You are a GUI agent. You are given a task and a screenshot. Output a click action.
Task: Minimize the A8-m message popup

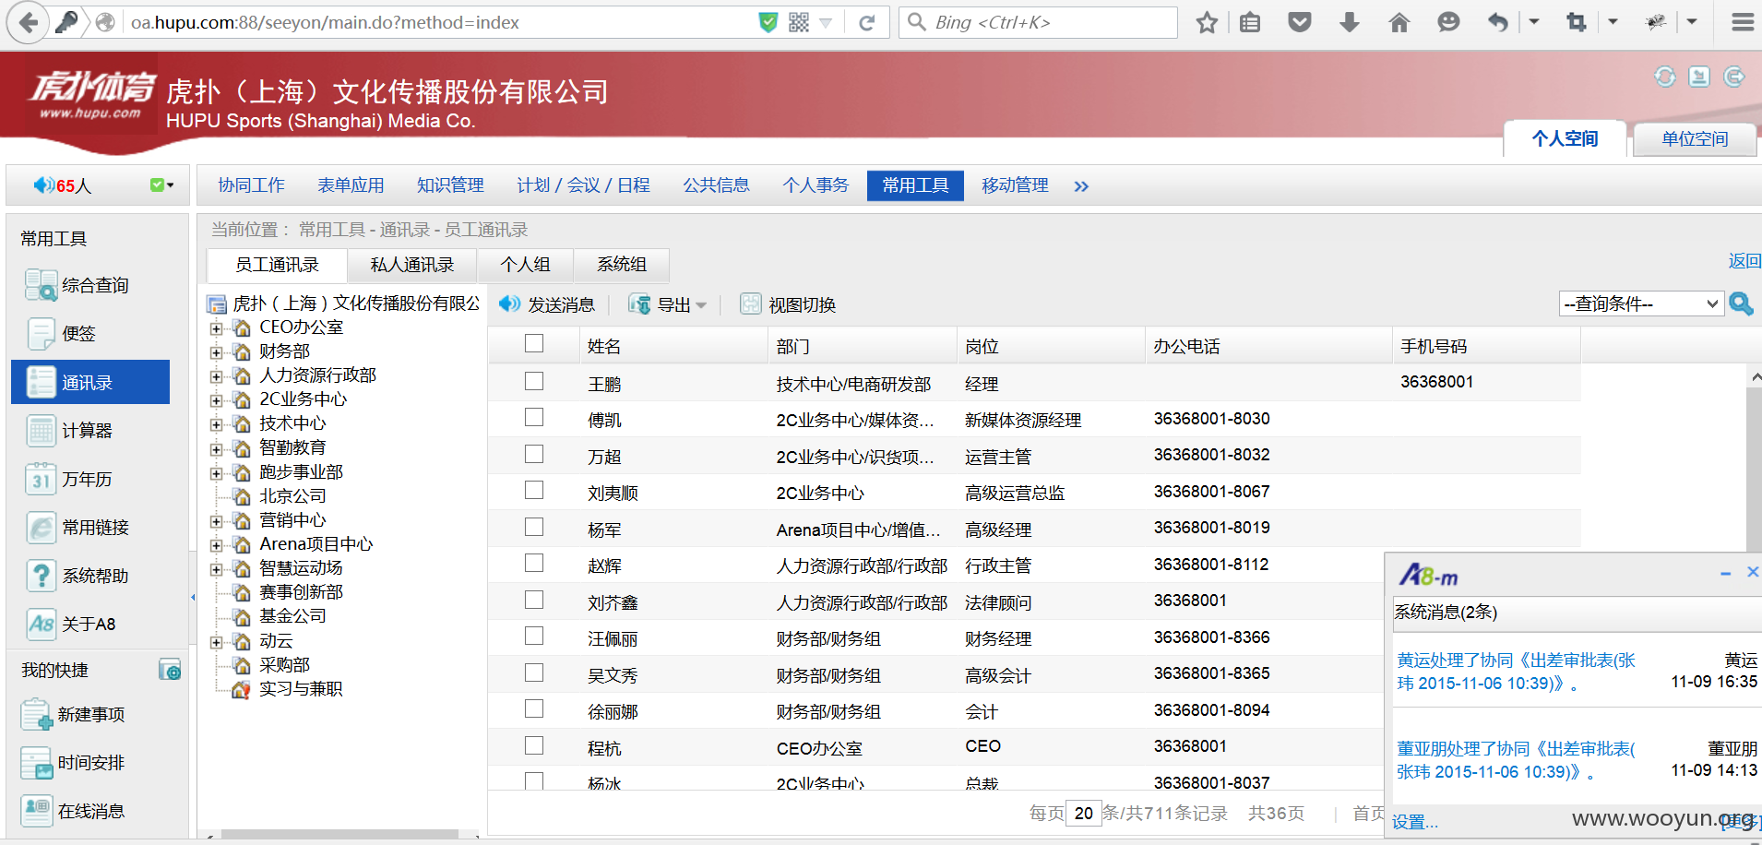point(1725,574)
